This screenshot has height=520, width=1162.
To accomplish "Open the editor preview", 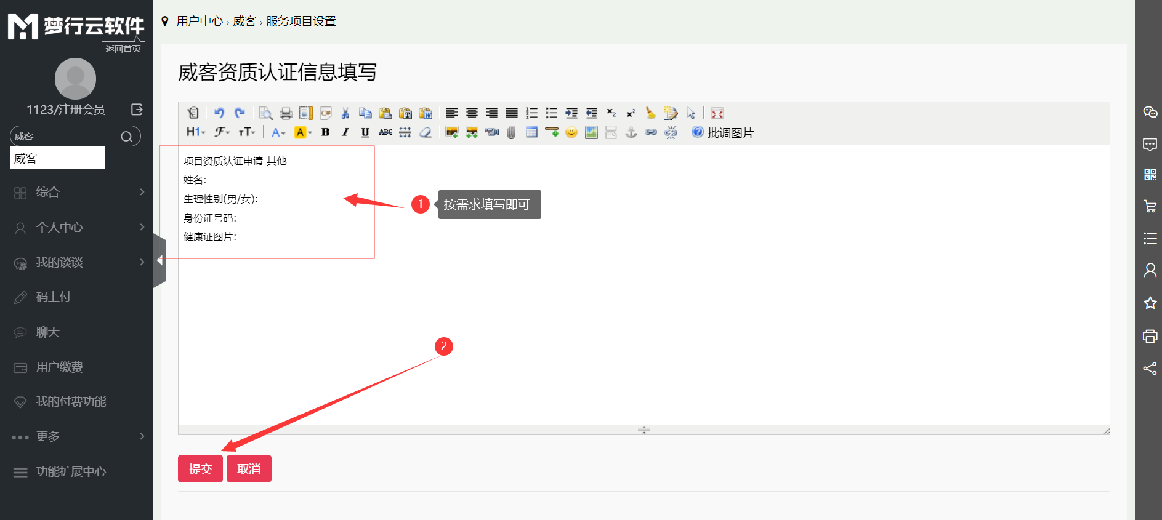I will 265,113.
